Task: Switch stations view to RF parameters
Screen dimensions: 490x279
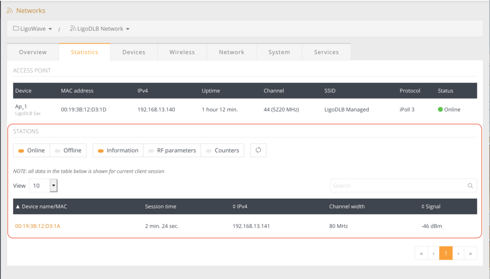Action: (172, 150)
